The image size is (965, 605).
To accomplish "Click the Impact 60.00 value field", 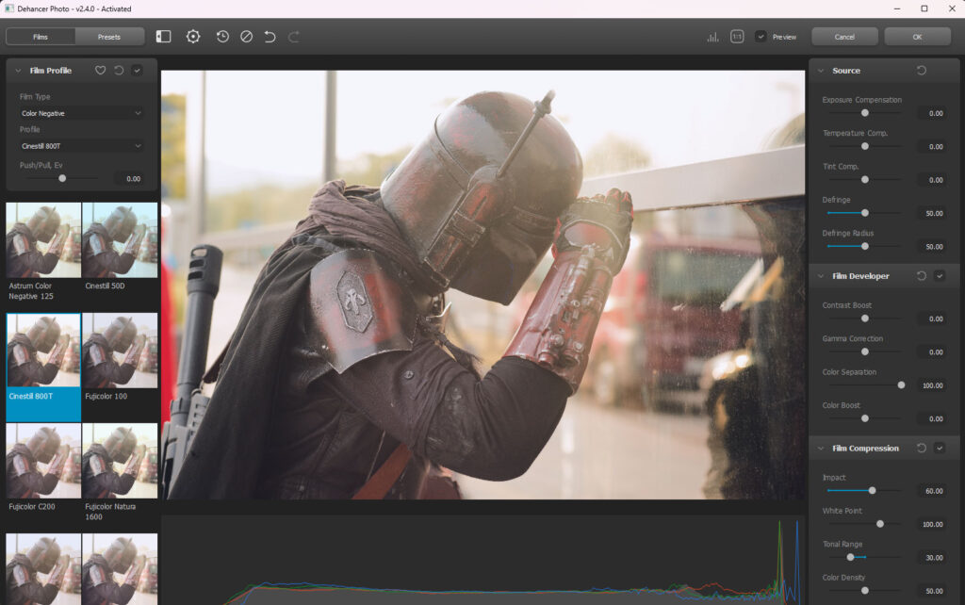I will coord(932,491).
